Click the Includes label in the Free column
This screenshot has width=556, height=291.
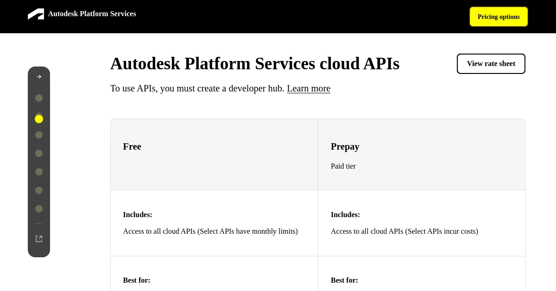tap(138, 215)
